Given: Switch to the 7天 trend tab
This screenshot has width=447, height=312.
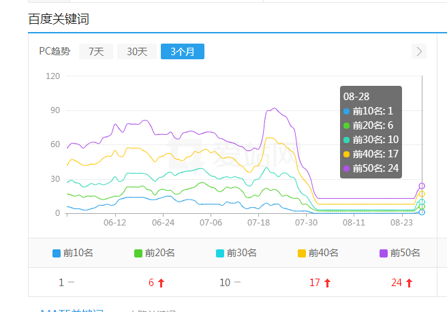Looking at the screenshot, I should 96,52.
